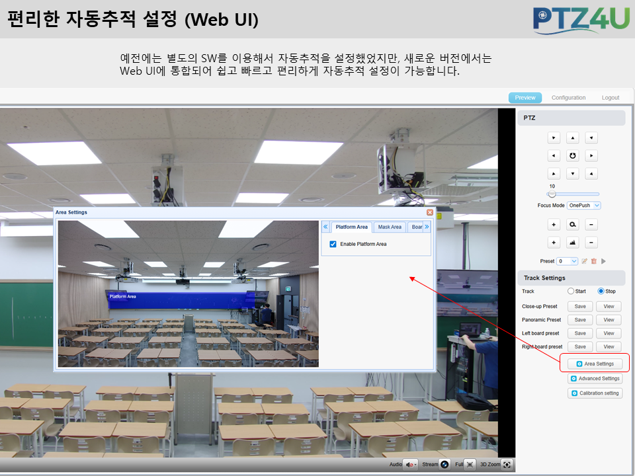Click the minus button right of the mountain icon
635x476 pixels.
(x=591, y=243)
